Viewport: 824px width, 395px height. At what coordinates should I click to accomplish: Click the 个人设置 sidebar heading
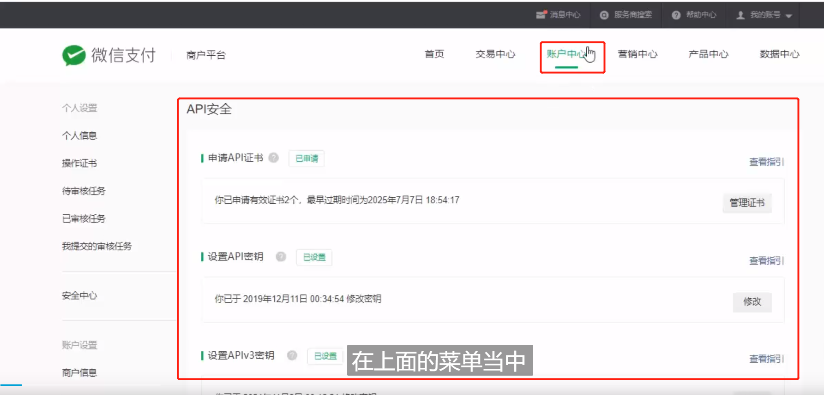click(x=79, y=108)
